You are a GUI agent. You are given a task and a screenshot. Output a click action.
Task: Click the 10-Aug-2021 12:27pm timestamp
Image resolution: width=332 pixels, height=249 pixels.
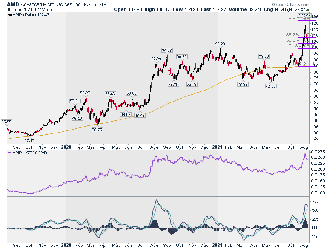coord(29,10)
